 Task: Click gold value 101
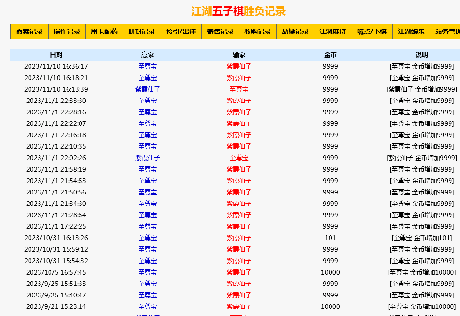tap(330, 238)
